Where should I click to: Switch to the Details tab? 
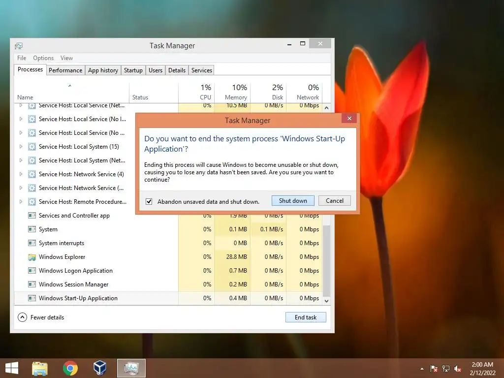click(x=177, y=70)
